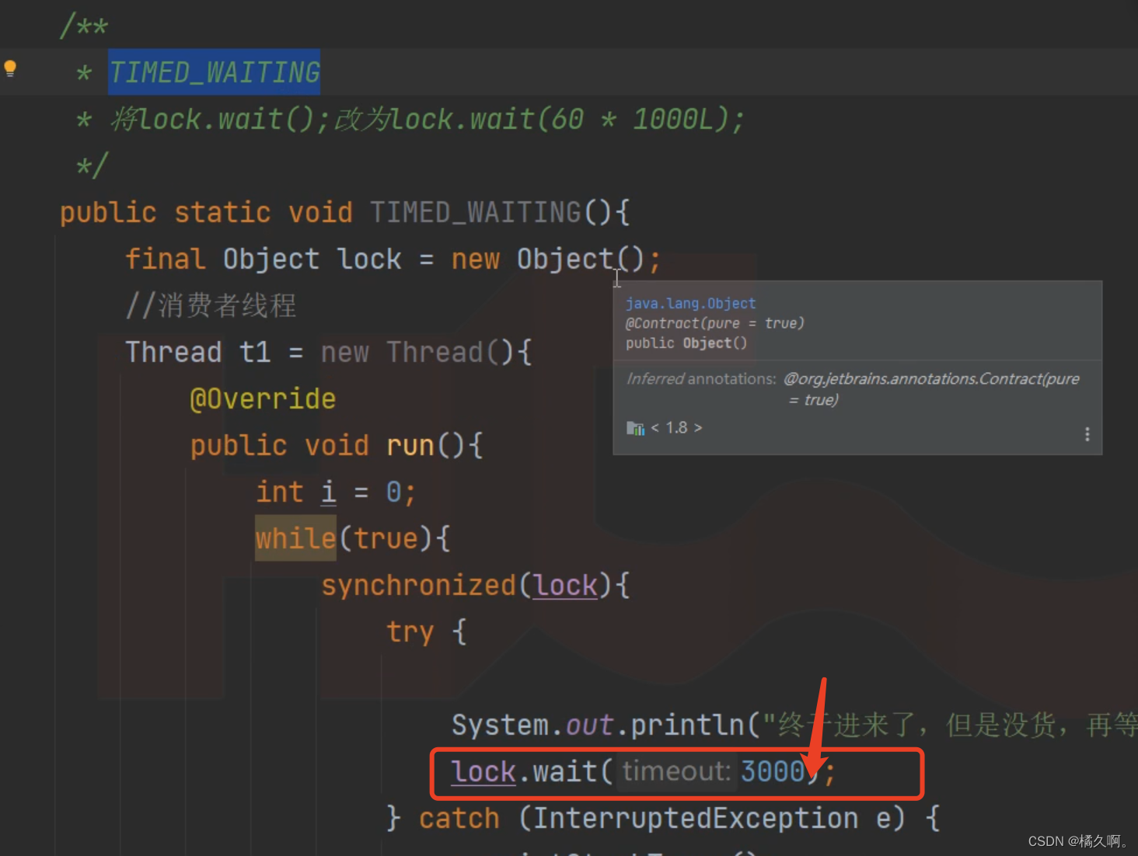The height and width of the screenshot is (856, 1138).
Task: Click the 'int i = 0;' line
Action: tap(336, 492)
